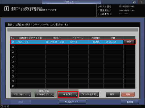Click the greyed 確認 button
Image resolution: width=145 pixels, height=108 pixels.
click(x=21, y=102)
